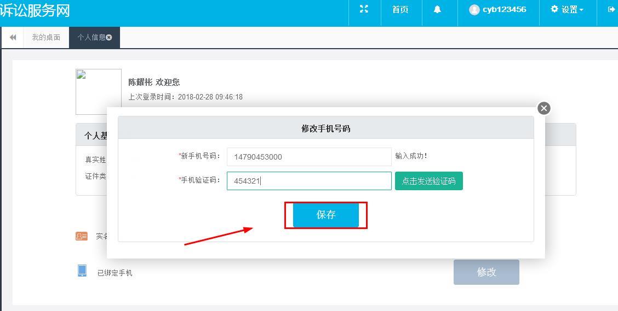
Task: Close the 修改手机号码 dialog with the round X
Action: coord(544,108)
